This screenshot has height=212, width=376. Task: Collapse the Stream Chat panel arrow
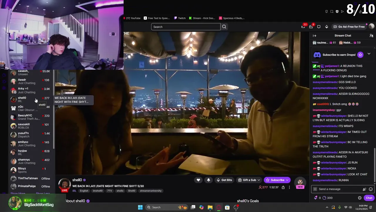point(314,36)
